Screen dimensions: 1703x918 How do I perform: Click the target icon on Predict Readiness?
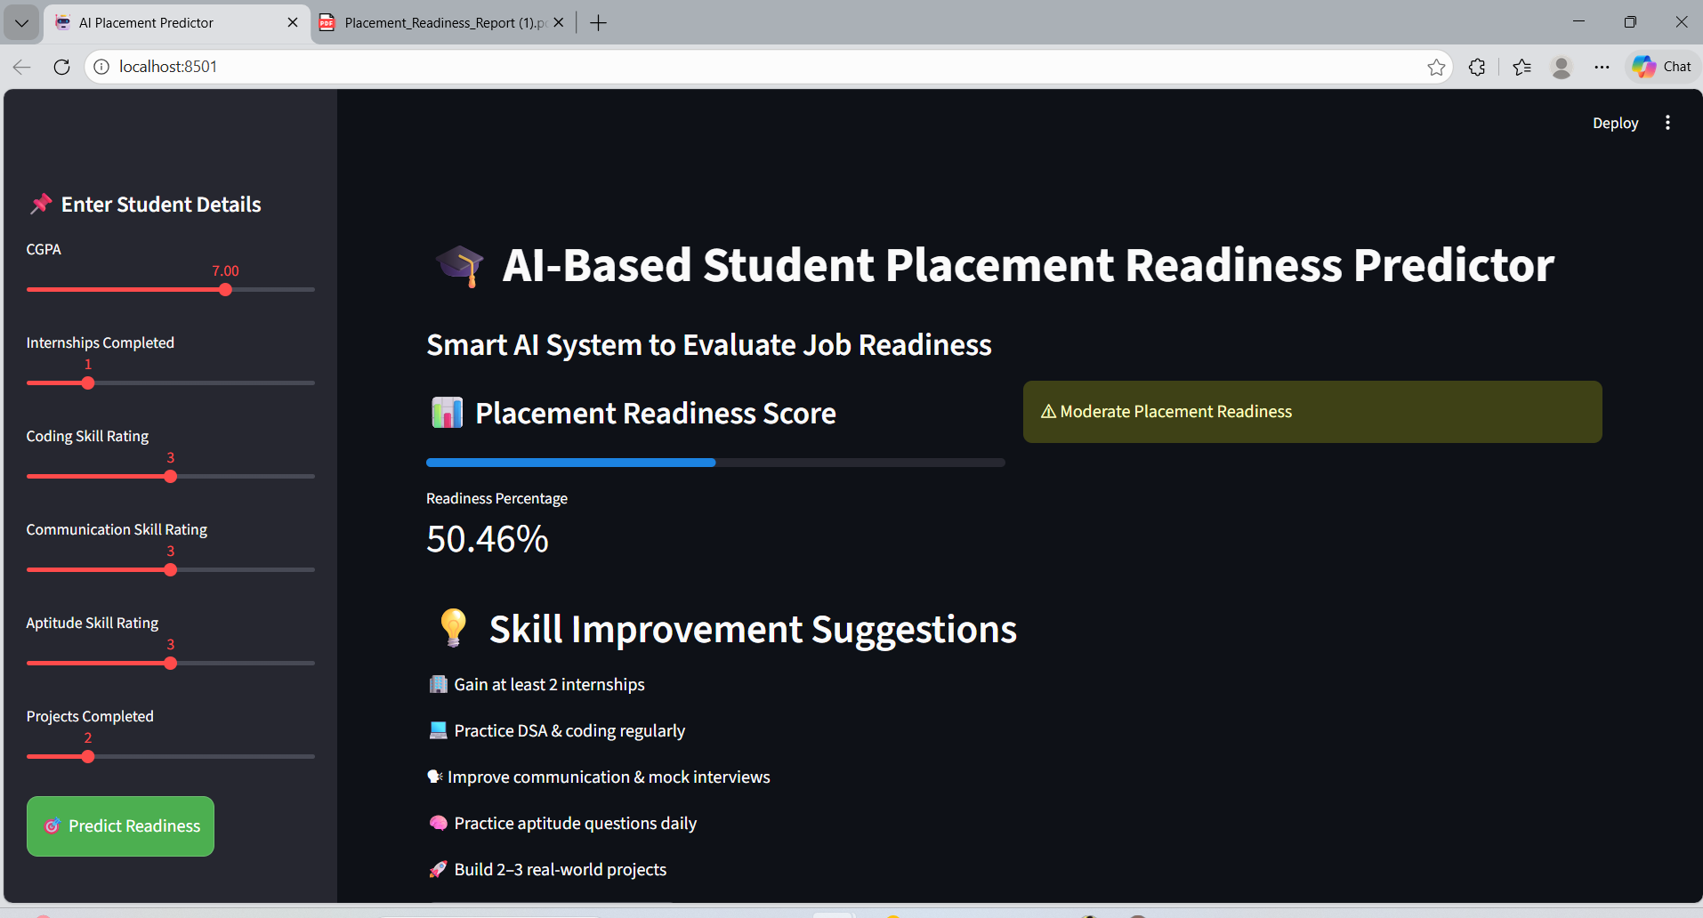52,826
